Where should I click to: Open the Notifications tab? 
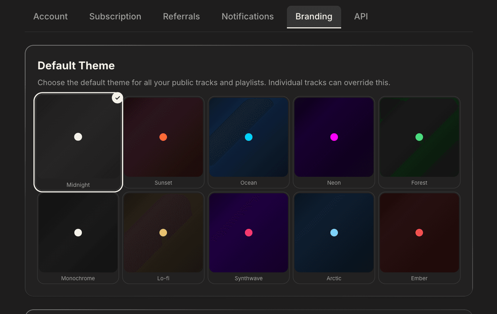point(247,16)
